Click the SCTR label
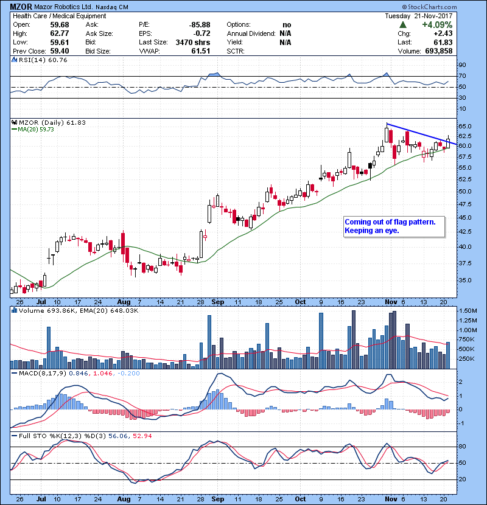The width and height of the screenshot is (487, 505). (235, 51)
